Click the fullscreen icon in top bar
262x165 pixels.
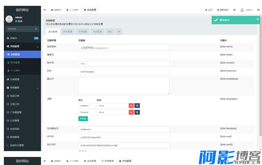(x=235, y=10)
